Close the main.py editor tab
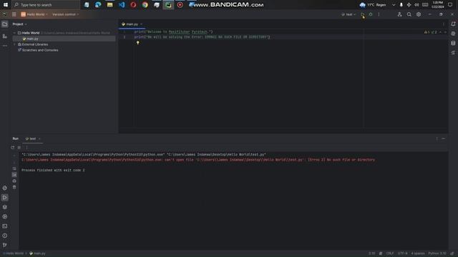Viewport: 458px width, 257px height. 142,24
